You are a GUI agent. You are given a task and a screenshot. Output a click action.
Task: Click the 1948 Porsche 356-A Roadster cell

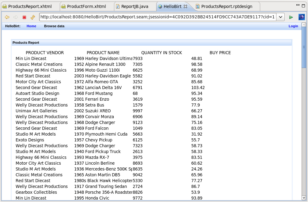click(103, 193)
